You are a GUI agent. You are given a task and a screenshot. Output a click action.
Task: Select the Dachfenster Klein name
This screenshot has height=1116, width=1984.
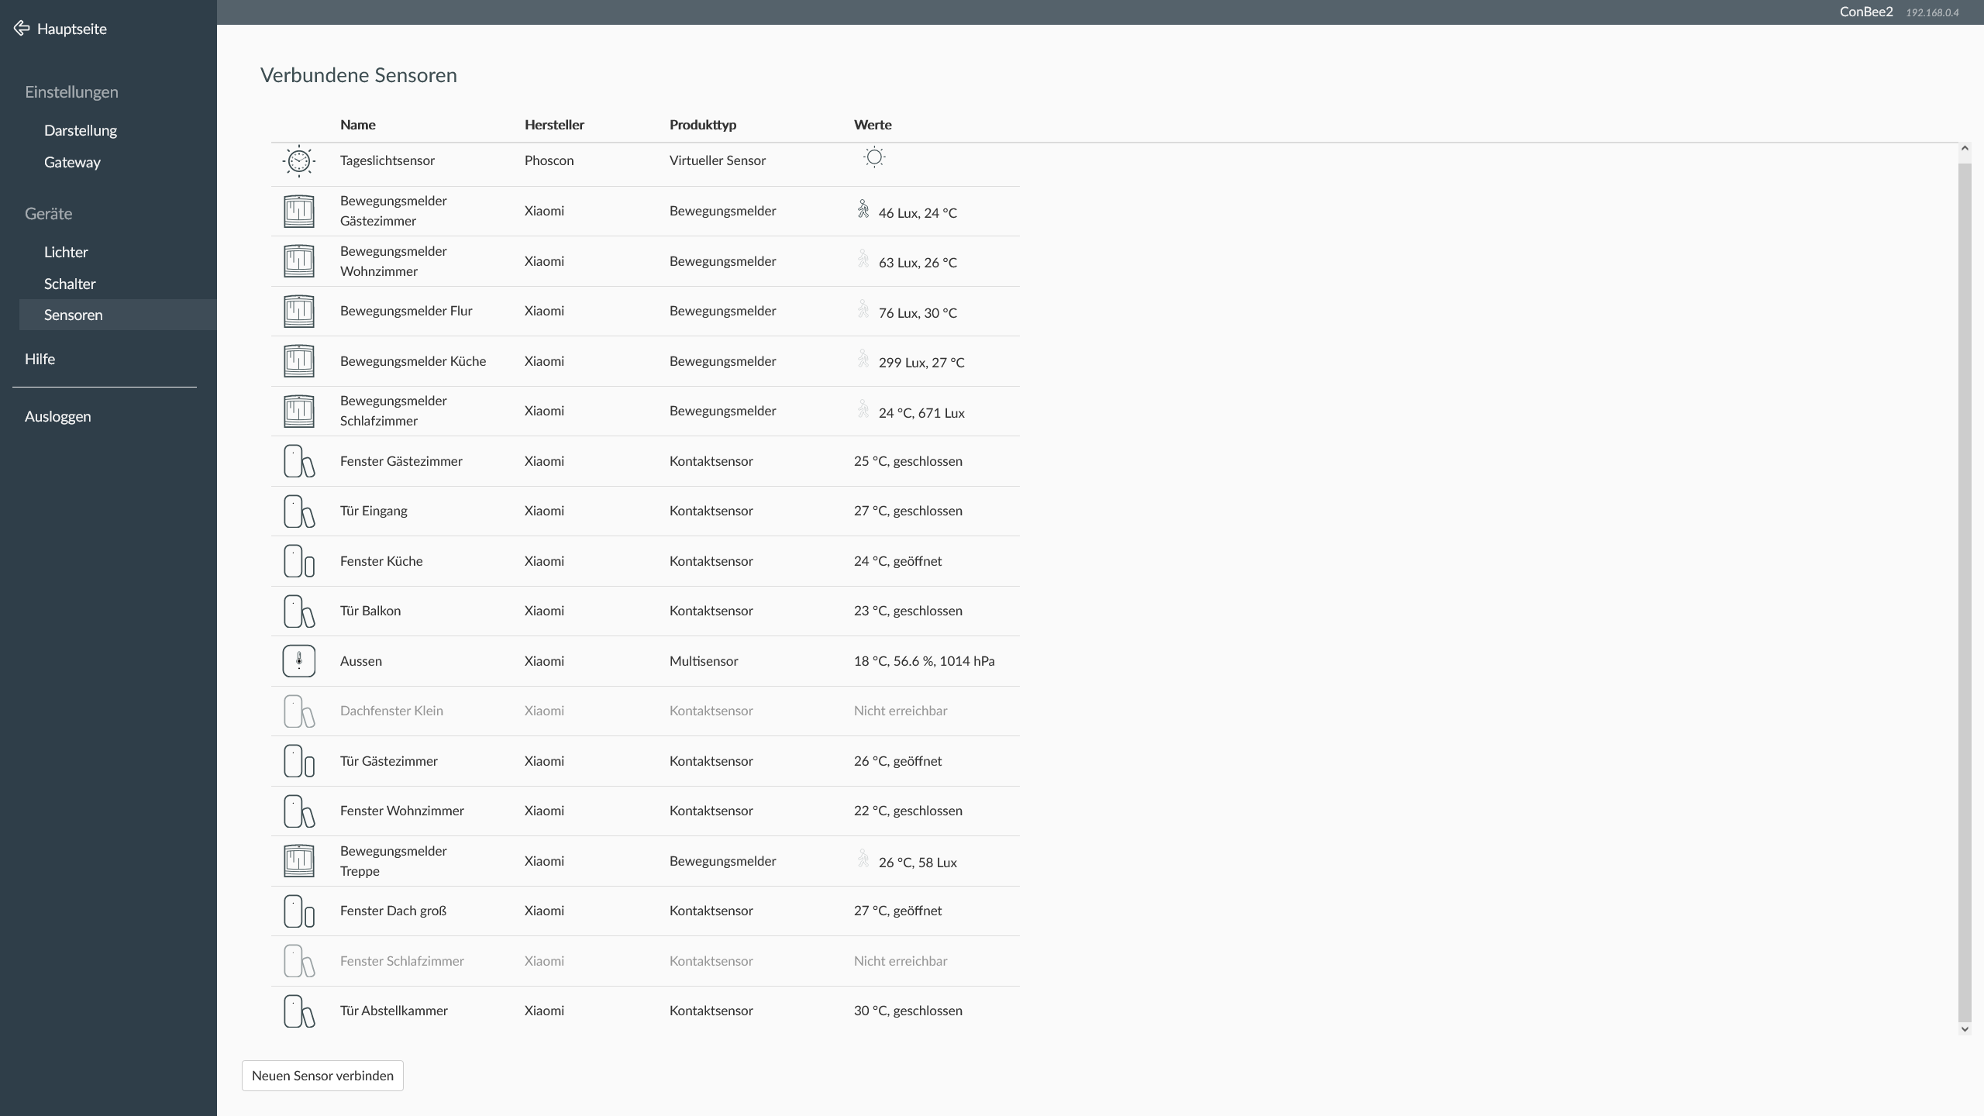tap(391, 711)
